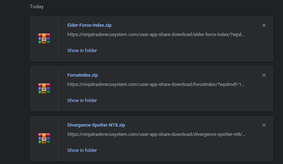The height and width of the screenshot is (164, 283).
Task: Click the archive icon beside Divergence-Spotter-NT8.zip
Action: pyautogui.click(x=44, y=138)
